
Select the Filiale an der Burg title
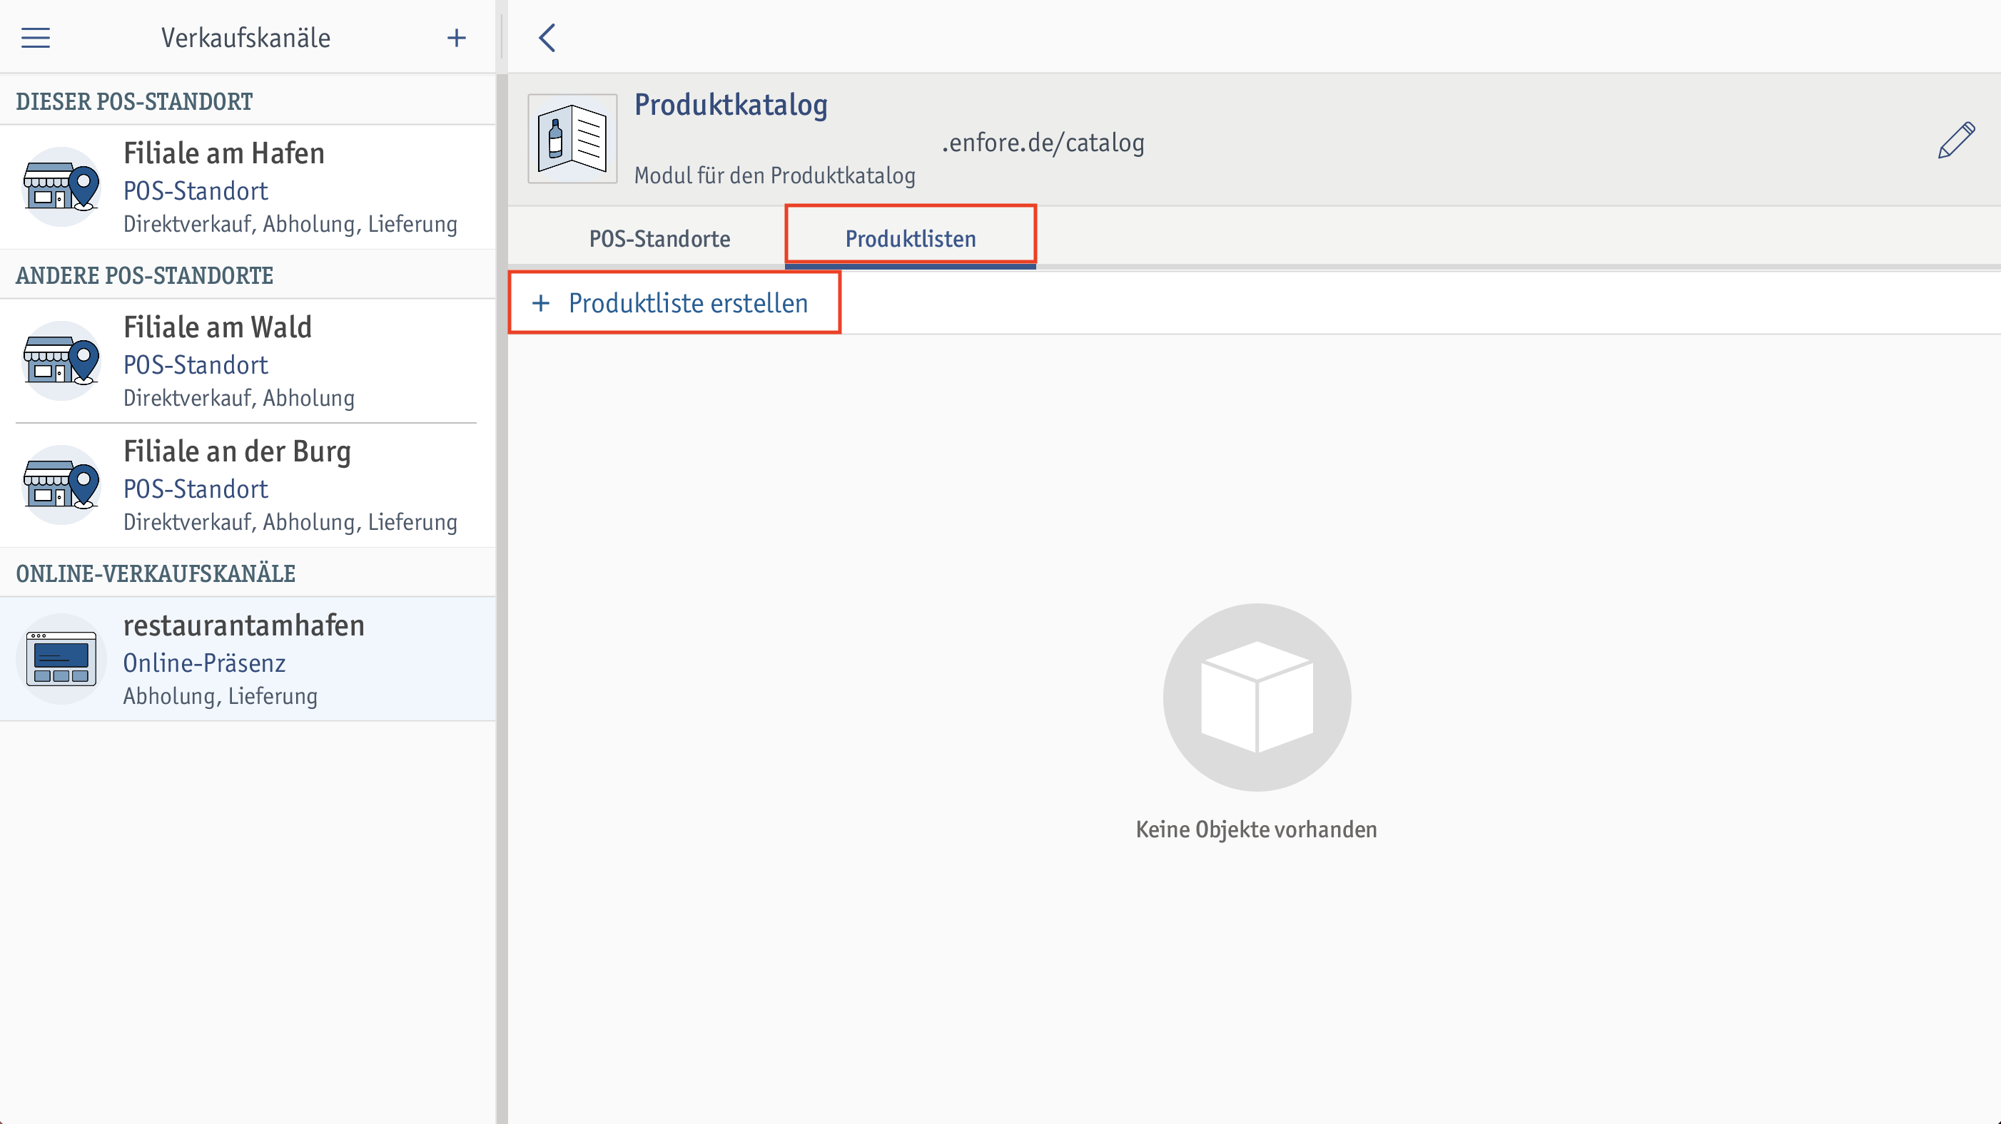pyautogui.click(x=238, y=451)
